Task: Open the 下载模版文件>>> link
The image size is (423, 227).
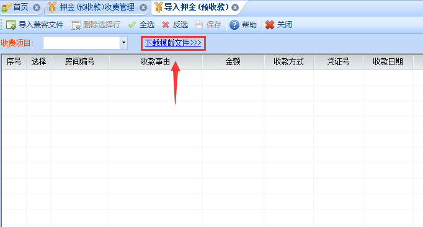Action: pyautogui.click(x=173, y=43)
